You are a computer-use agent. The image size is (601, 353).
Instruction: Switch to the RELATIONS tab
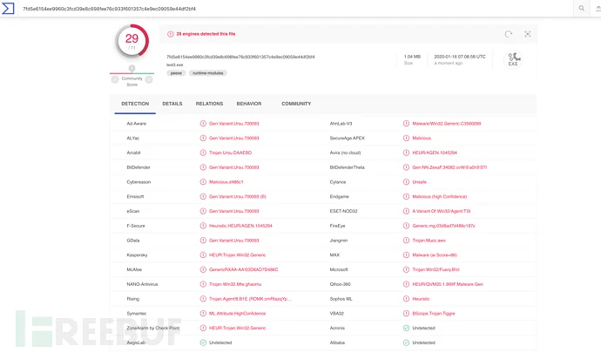coord(209,104)
